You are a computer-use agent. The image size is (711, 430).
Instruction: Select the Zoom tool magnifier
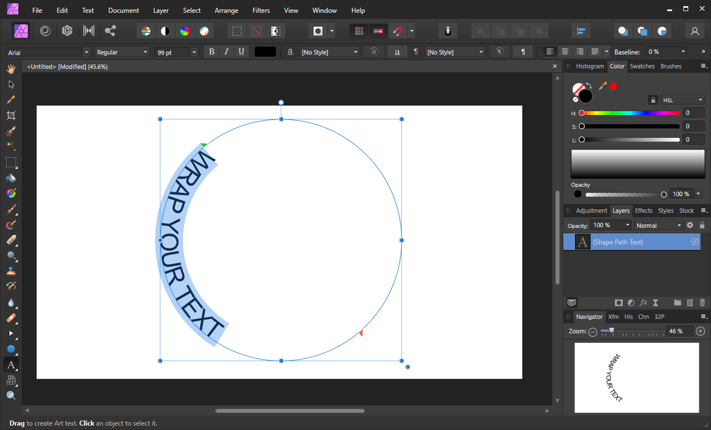[x=11, y=396]
